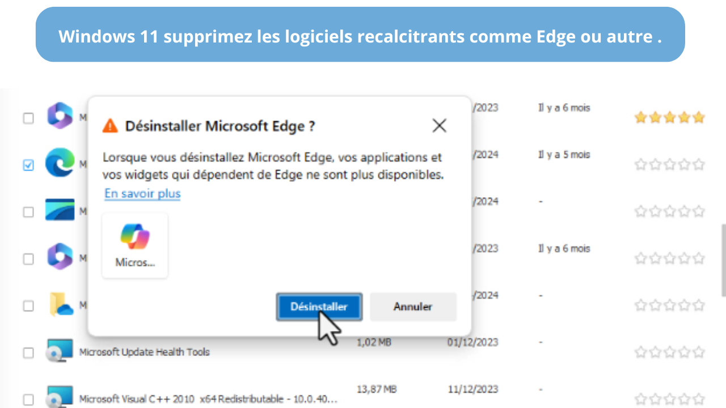Click the Visual C++ 2010 Redistributable icon
Screen dimensions: 726x408
coord(60,396)
